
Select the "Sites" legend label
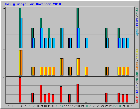point(137,66)
